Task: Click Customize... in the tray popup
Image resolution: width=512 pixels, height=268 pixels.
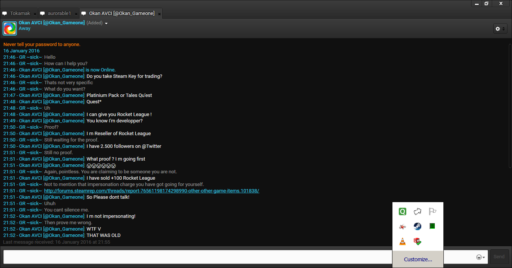Action: (x=418, y=259)
